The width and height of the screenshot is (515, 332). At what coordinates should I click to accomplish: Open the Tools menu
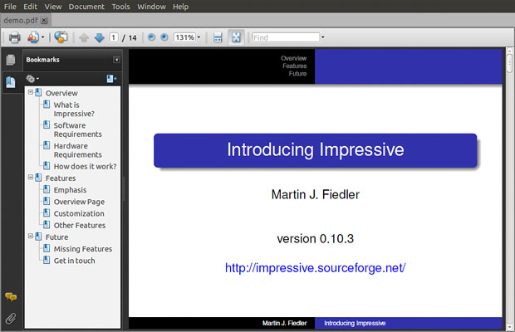(x=121, y=7)
